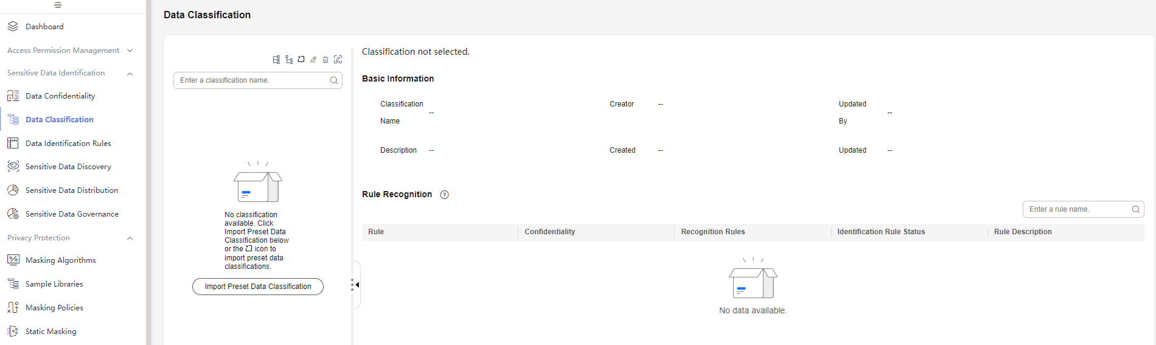This screenshot has width=1156, height=345.
Task: Click the batch edit framed-pencil icon
Action: point(338,60)
